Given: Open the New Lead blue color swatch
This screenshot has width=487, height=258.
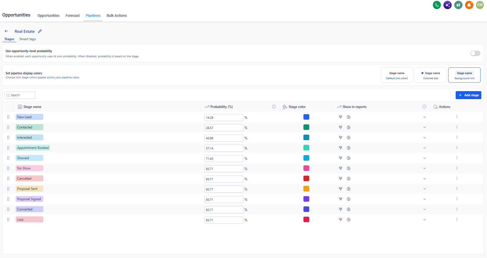Looking at the screenshot, I should coord(306,117).
